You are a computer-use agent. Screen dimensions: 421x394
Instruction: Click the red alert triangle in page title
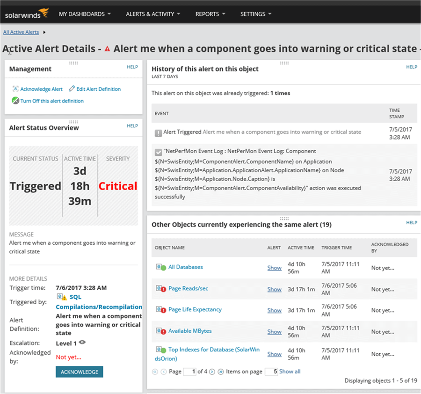(x=108, y=49)
